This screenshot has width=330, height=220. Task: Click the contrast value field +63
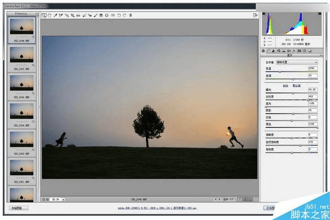click(313, 97)
